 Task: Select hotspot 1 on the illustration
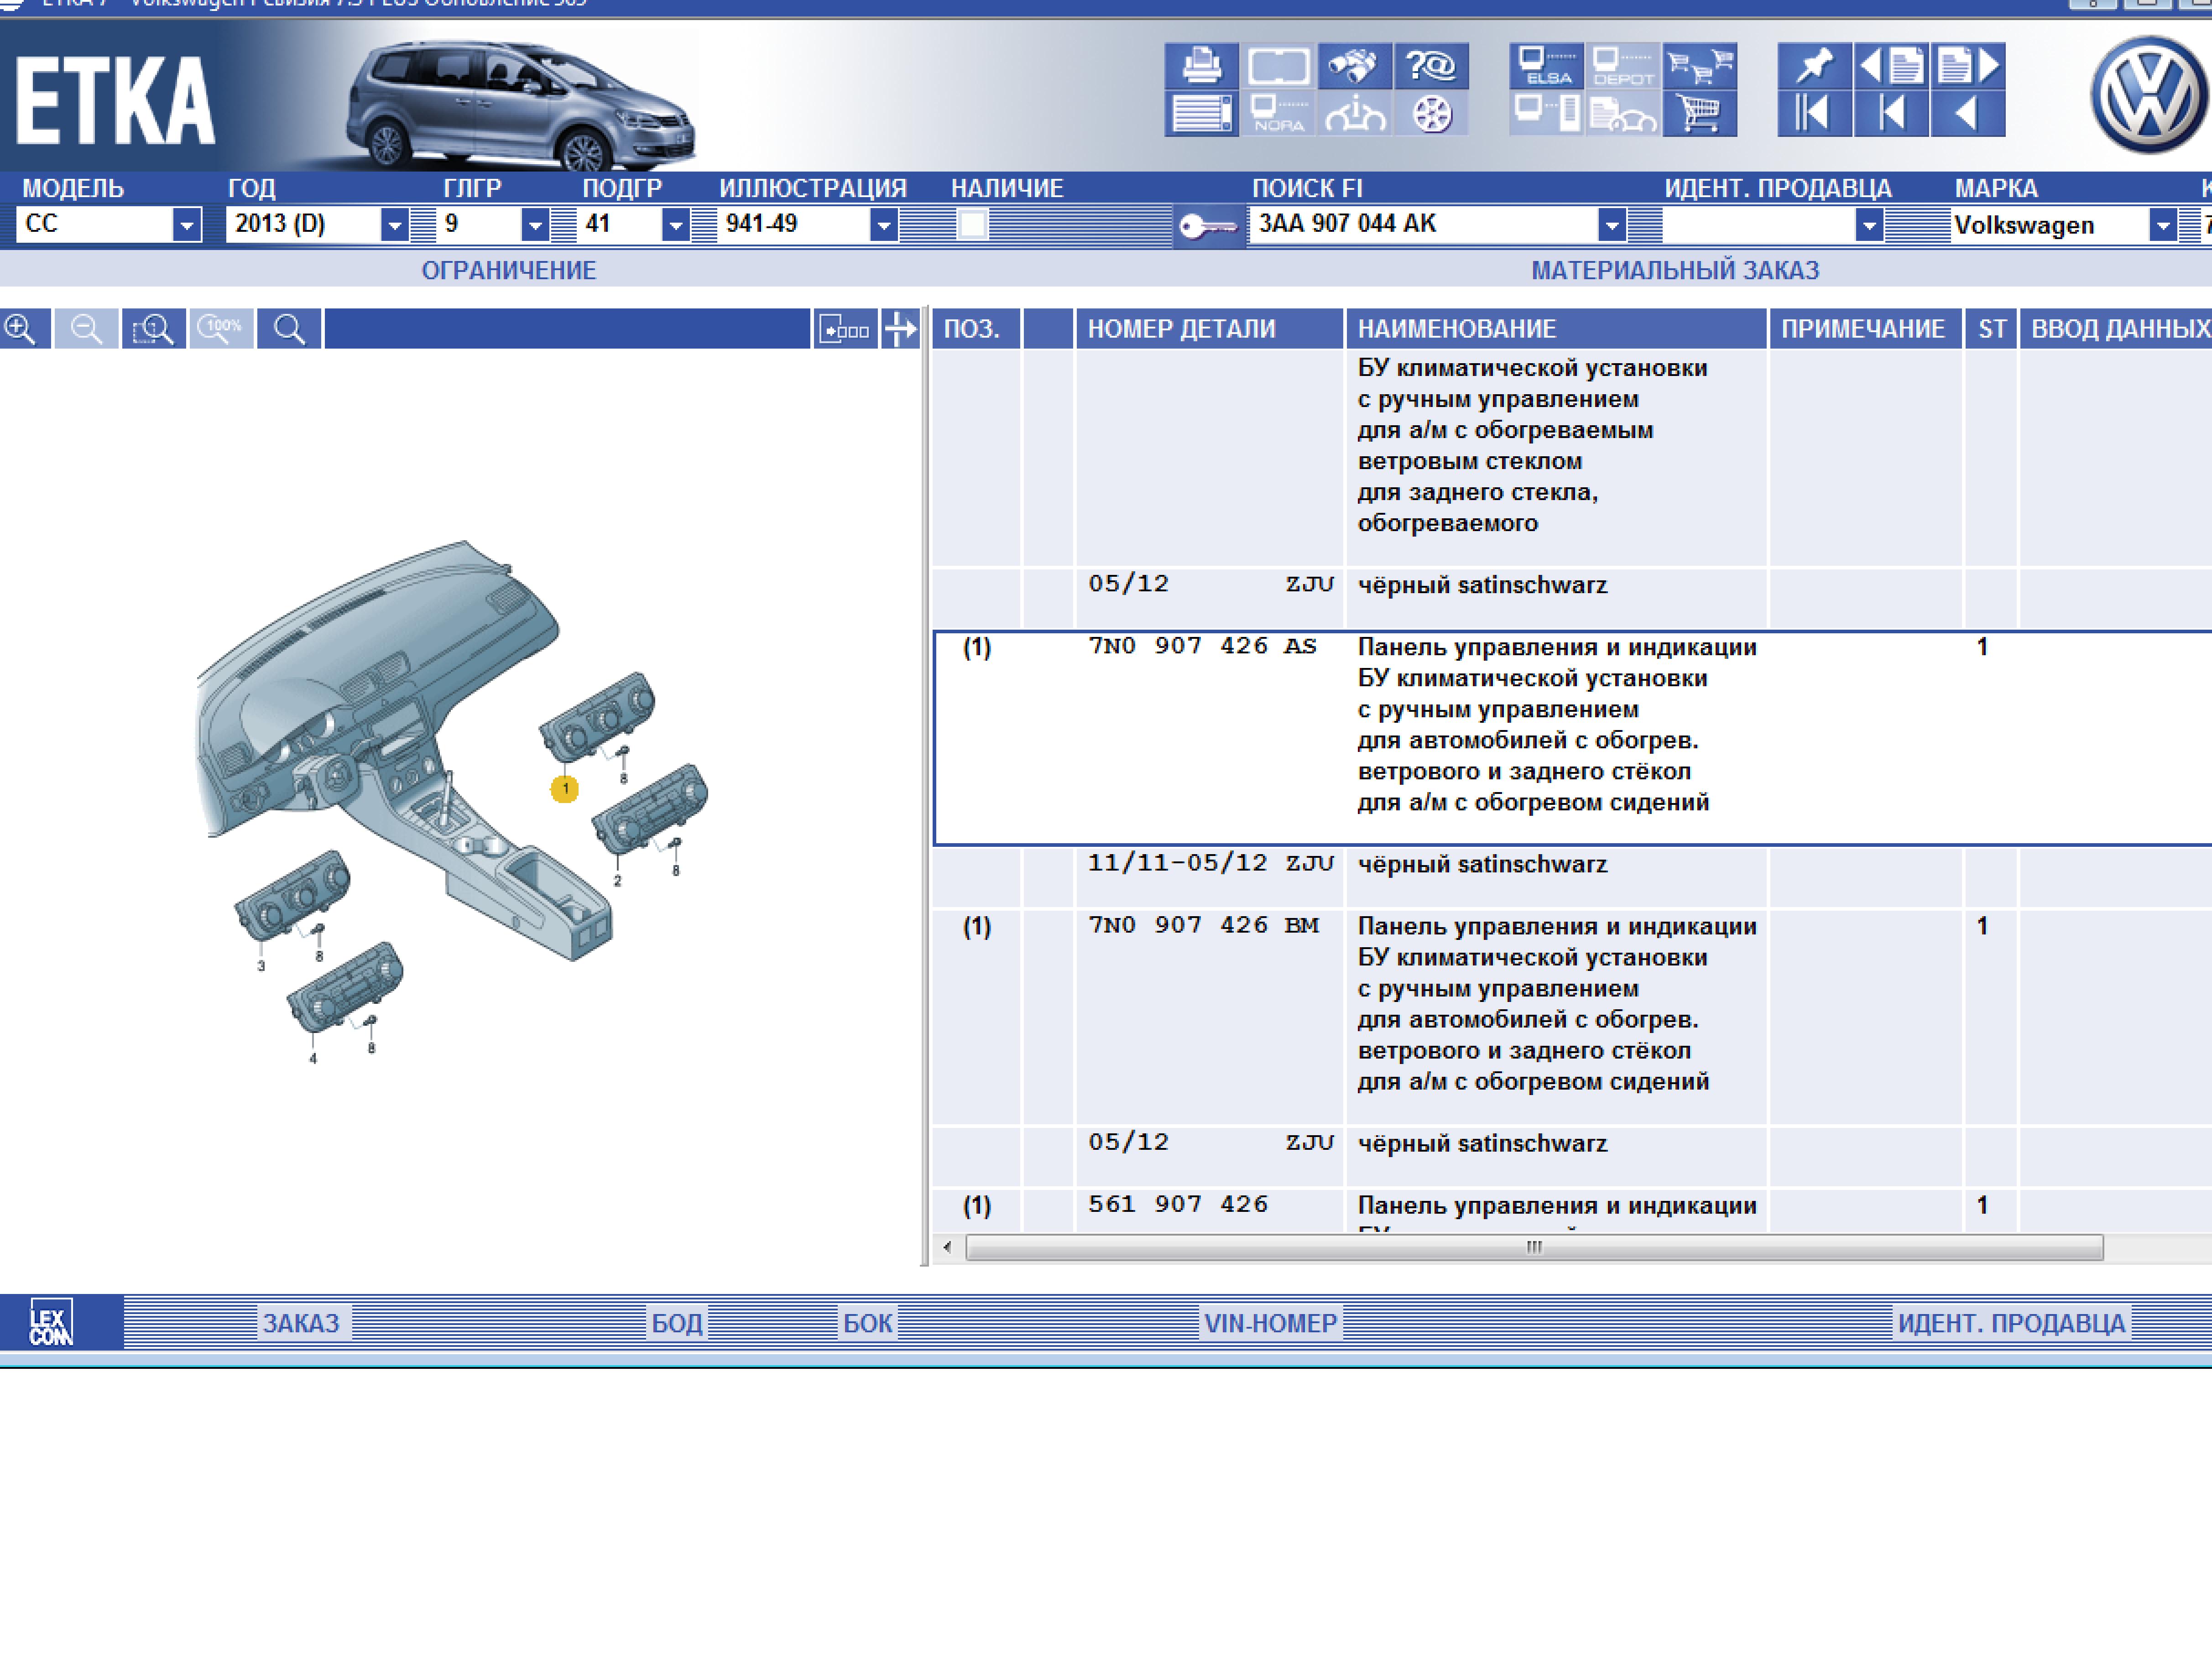pyautogui.click(x=565, y=789)
